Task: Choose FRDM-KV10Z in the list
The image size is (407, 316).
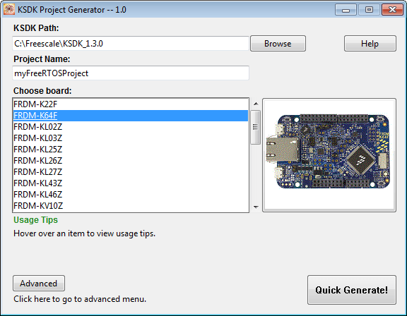Action: 131,206
